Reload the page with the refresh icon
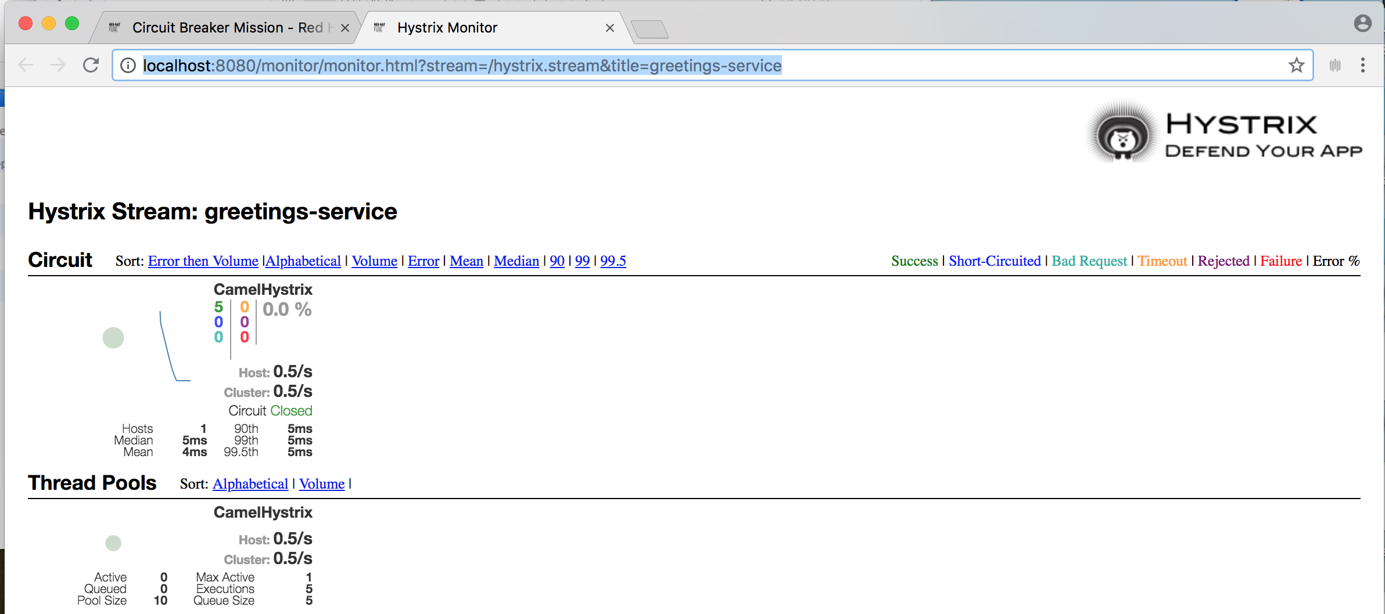The width and height of the screenshot is (1385, 614). [x=91, y=65]
